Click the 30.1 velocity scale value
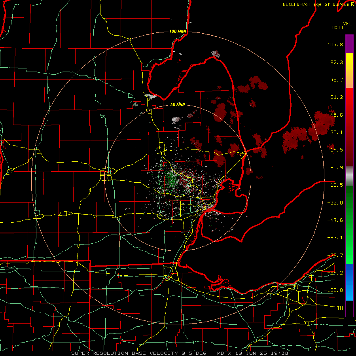Viewport: 356px width, 356px height. pyautogui.click(x=337, y=133)
